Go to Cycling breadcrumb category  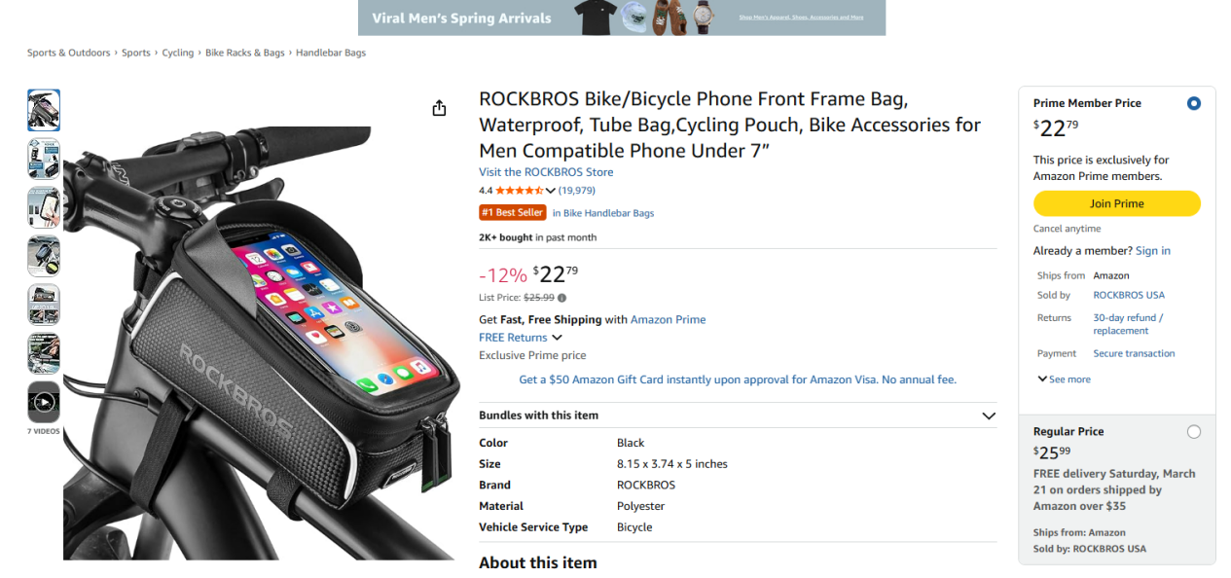pyautogui.click(x=178, y=53)
